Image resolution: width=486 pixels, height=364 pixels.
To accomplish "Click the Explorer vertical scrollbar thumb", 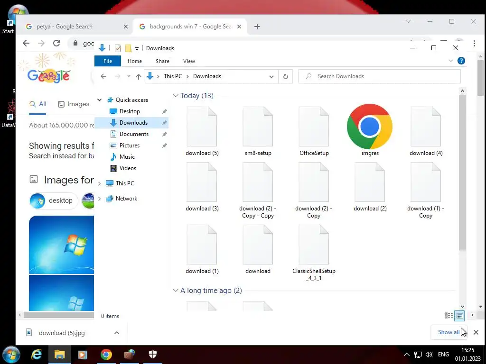I will pos(462,172).
